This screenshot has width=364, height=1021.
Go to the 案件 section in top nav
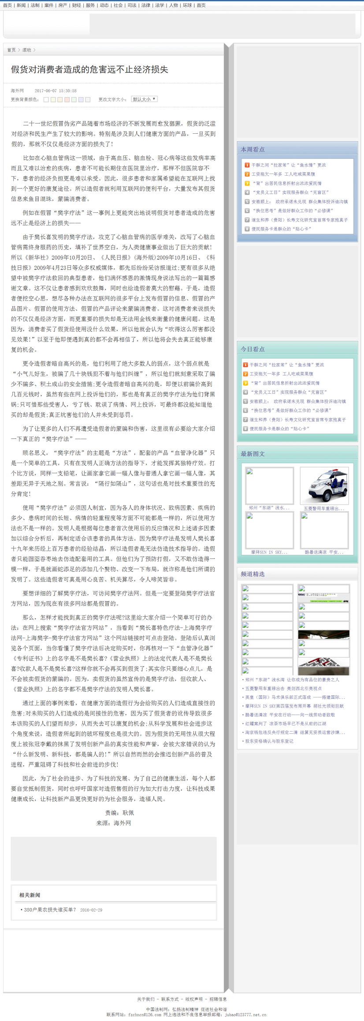coord(49,5)
